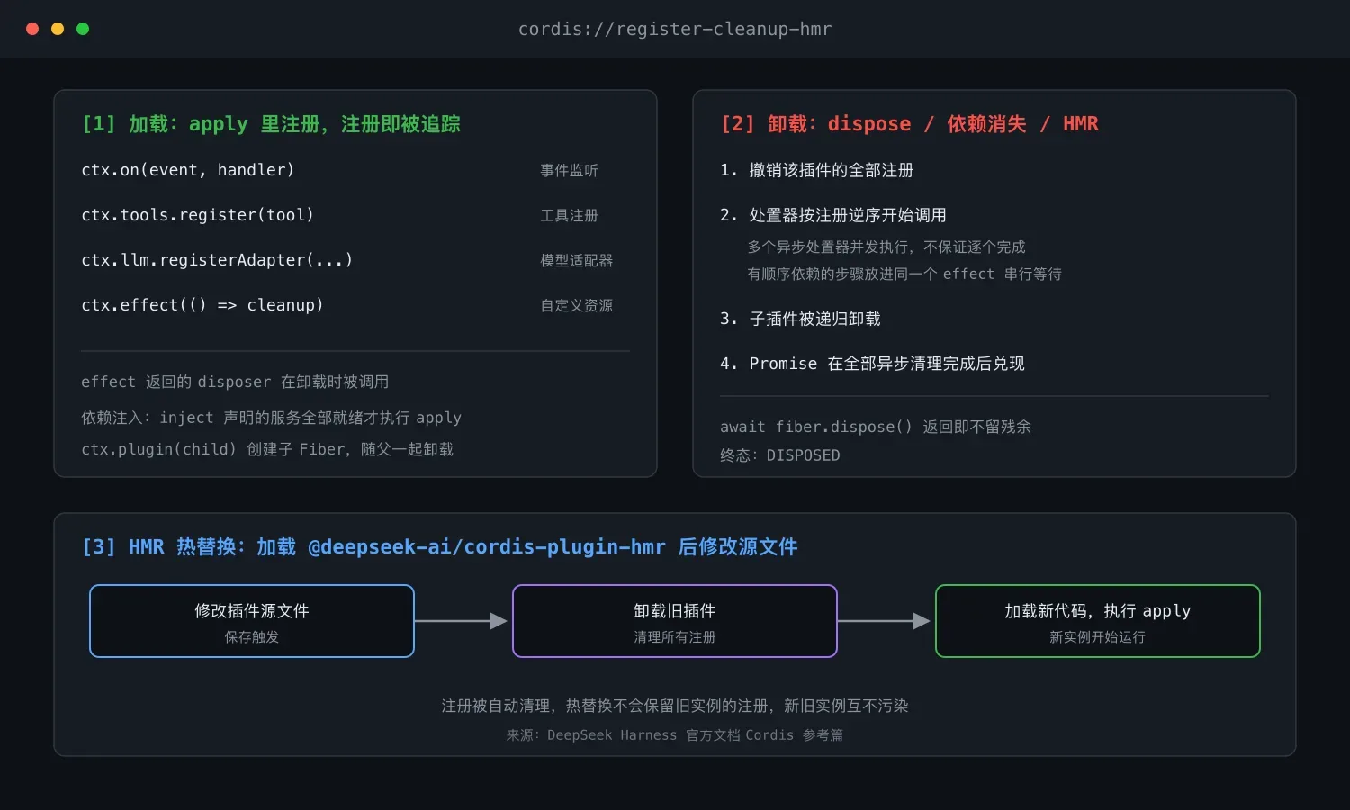Click step '3. 子插件被递归卸载'

point(800,319)
